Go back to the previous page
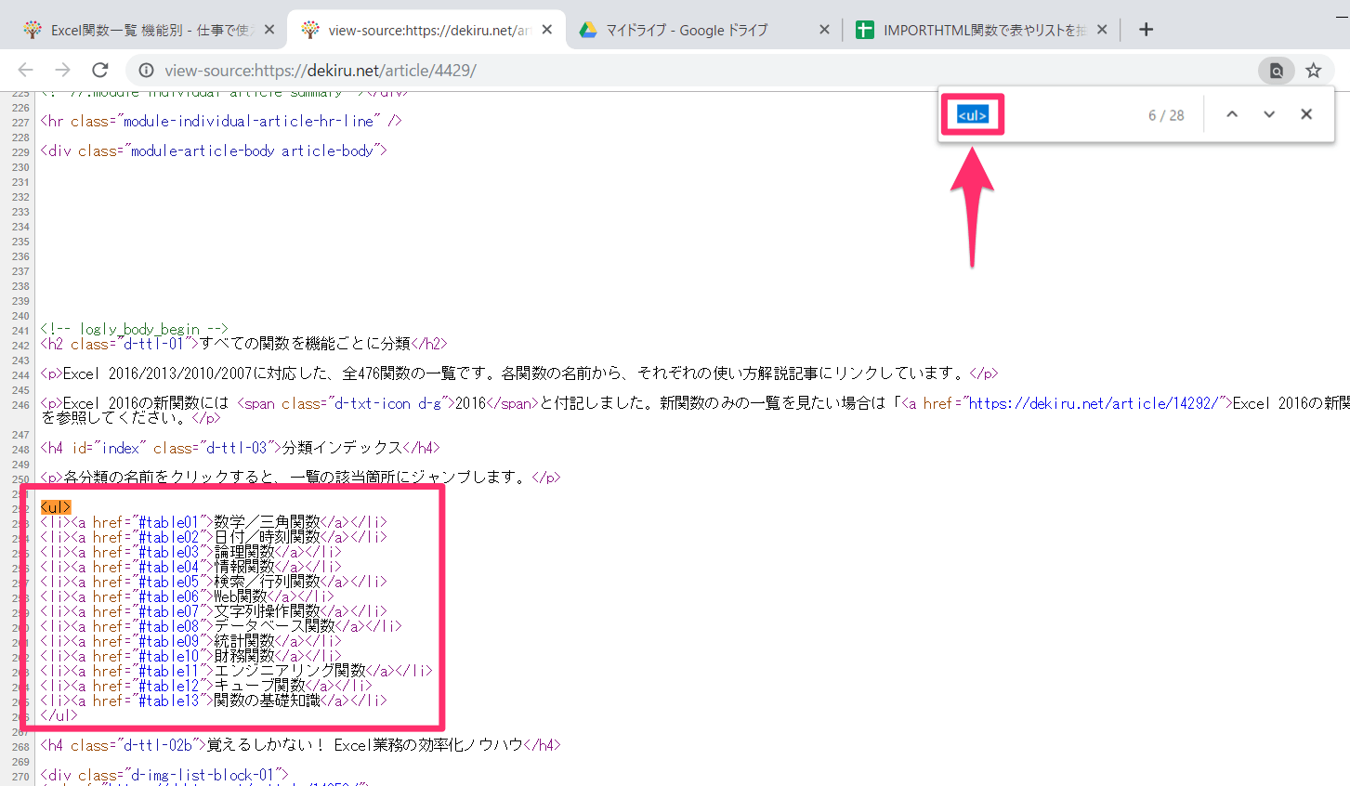This screenshot has height=786, width=1350. 26,71
